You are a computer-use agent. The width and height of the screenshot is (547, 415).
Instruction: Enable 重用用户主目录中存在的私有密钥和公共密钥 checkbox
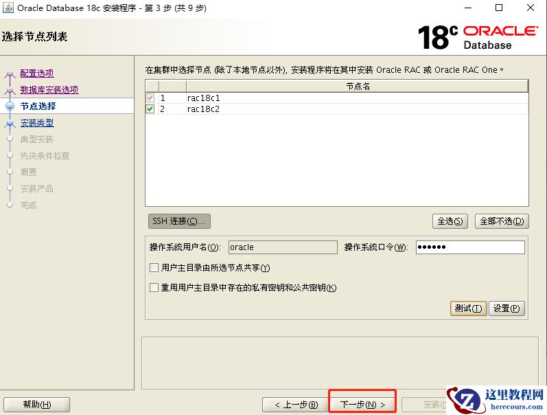154,287
